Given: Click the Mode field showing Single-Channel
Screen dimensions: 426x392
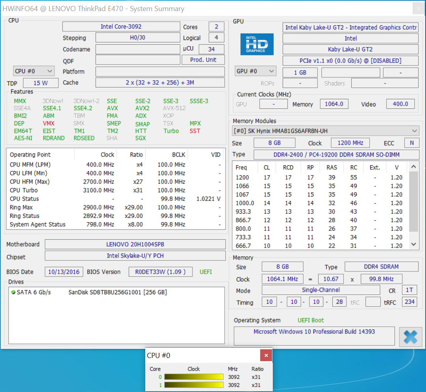Looking at the screenshot, I should (321, 290).
